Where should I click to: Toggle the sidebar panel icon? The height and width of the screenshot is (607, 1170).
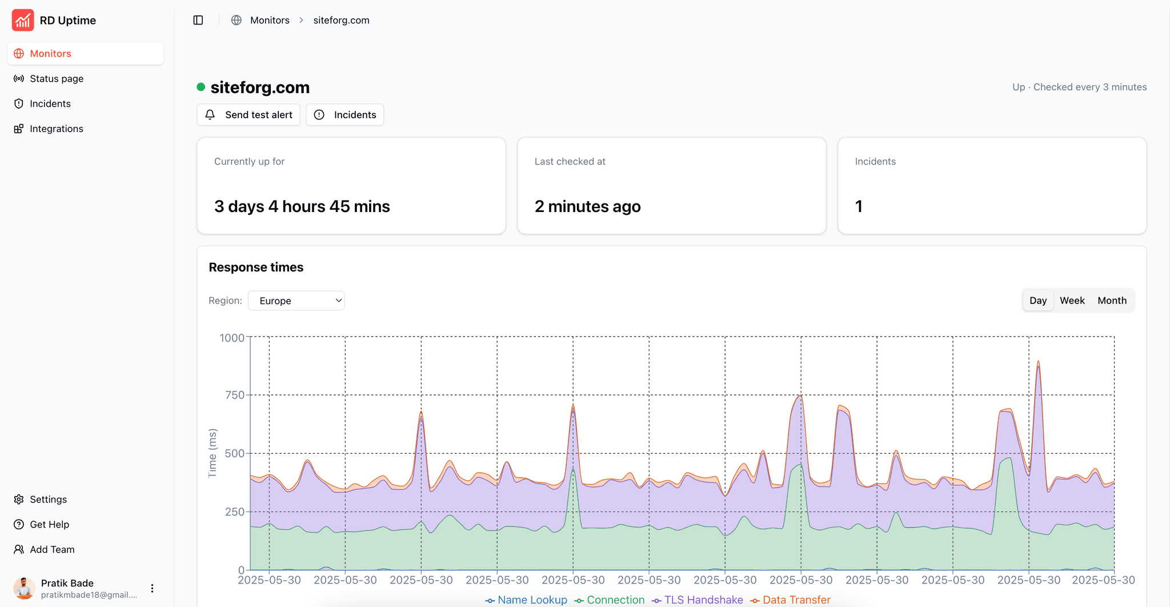click(x=198, y=20)
